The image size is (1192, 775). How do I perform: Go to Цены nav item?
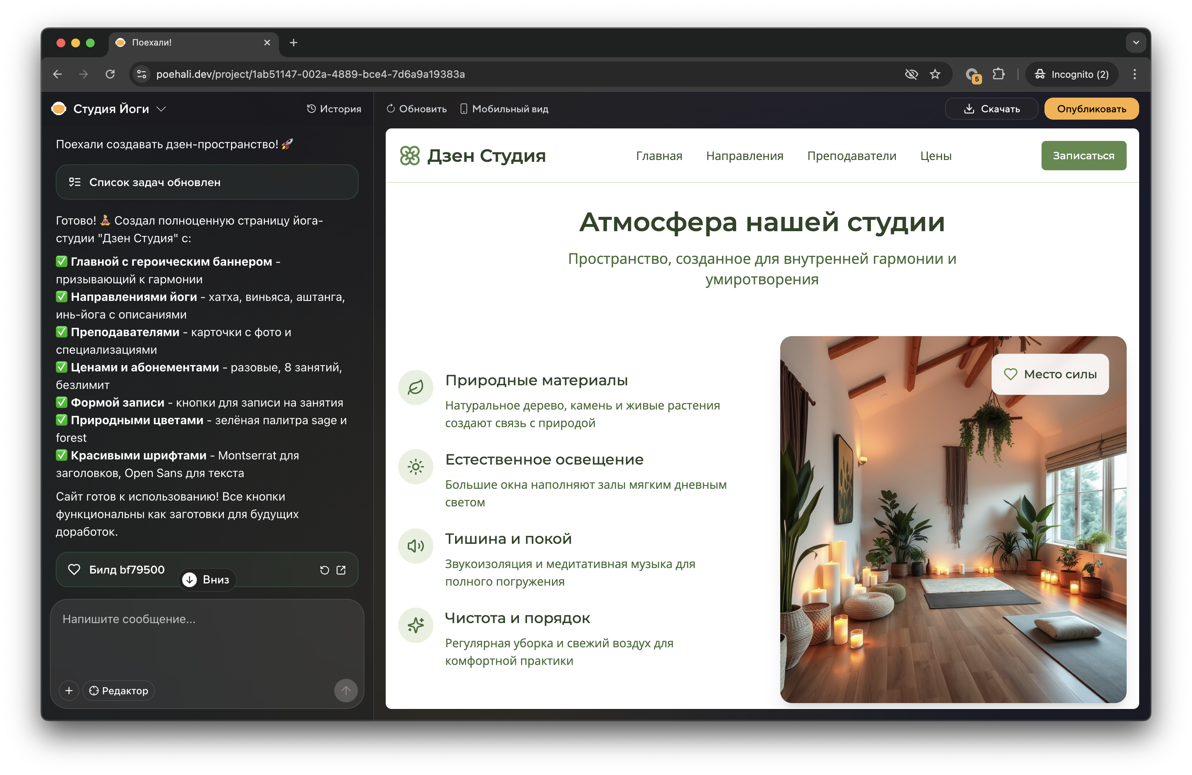(x=935, y=156)
